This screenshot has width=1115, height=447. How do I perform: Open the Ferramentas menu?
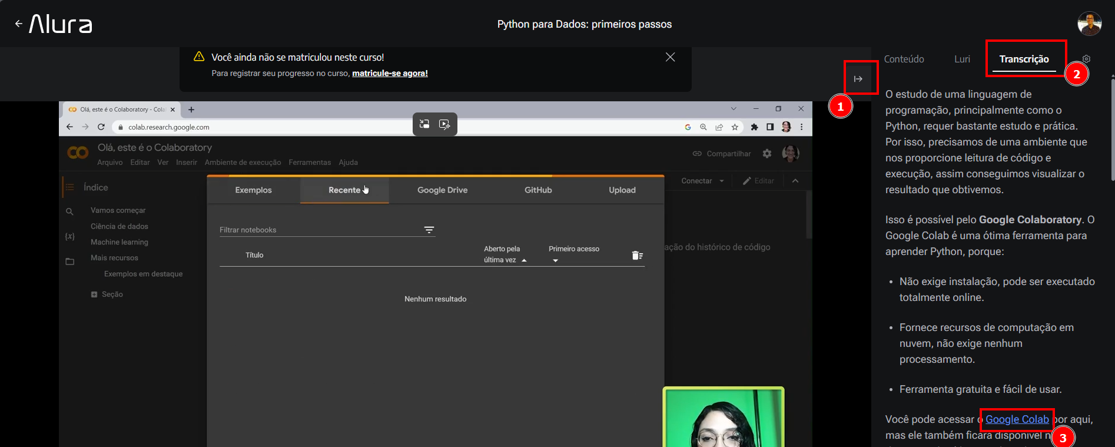coord(310,163)
